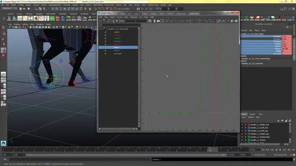Viewport: 296px width, 166px height.
Task: Select the Rotate tool in the left toolbox
Action: coord(3,50)
